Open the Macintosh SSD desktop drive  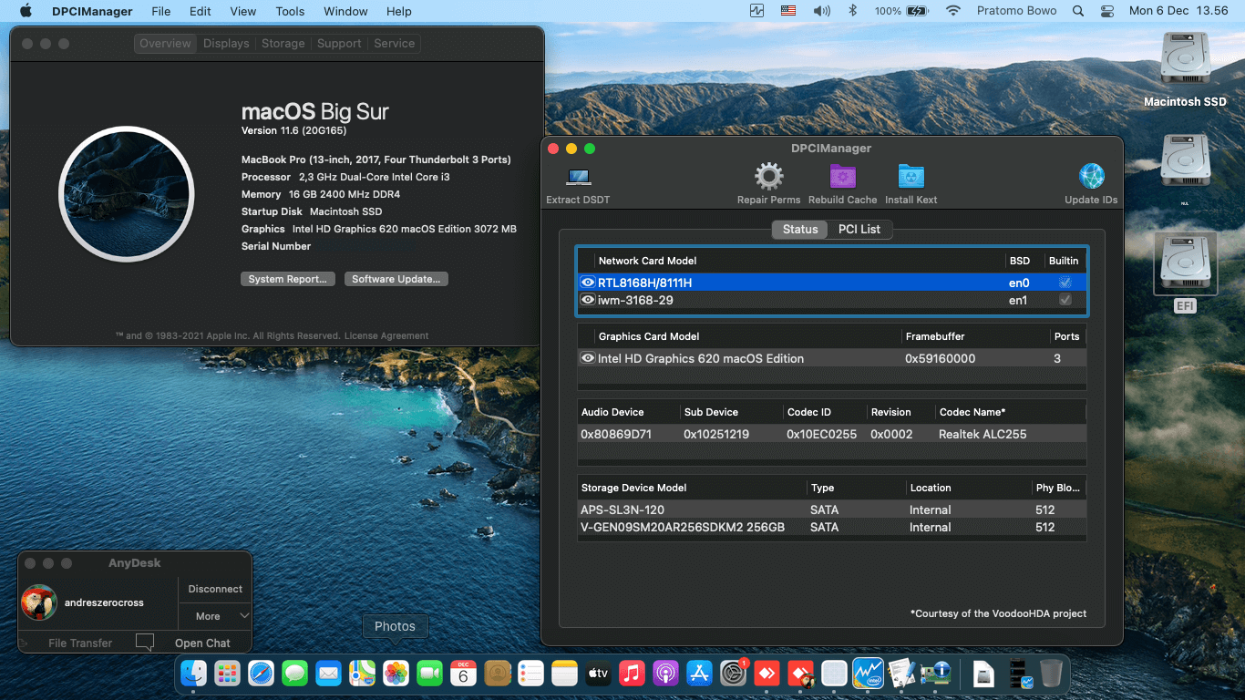click(x=1185, y=60)
